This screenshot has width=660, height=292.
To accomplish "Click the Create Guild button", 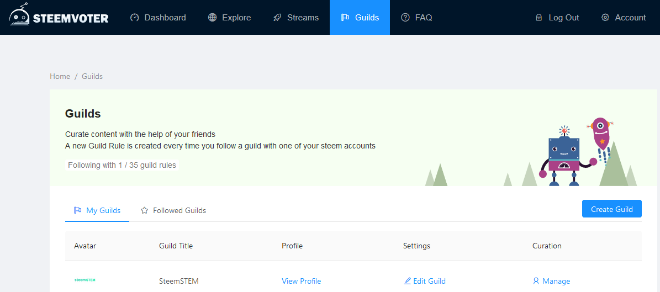I will click(611, 209).
